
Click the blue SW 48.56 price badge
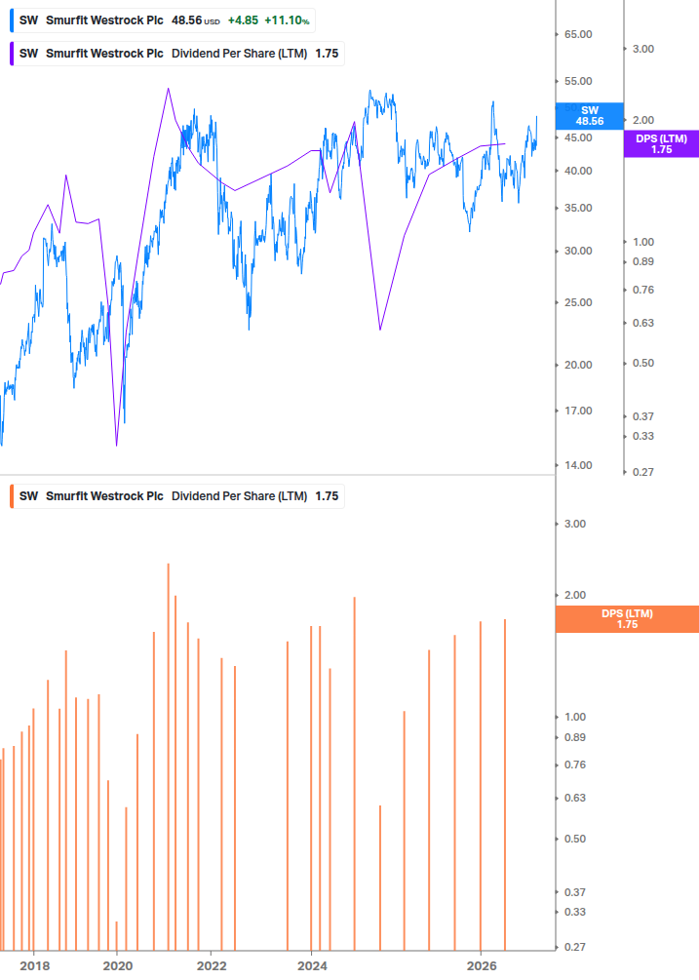(x=589, y=116)
